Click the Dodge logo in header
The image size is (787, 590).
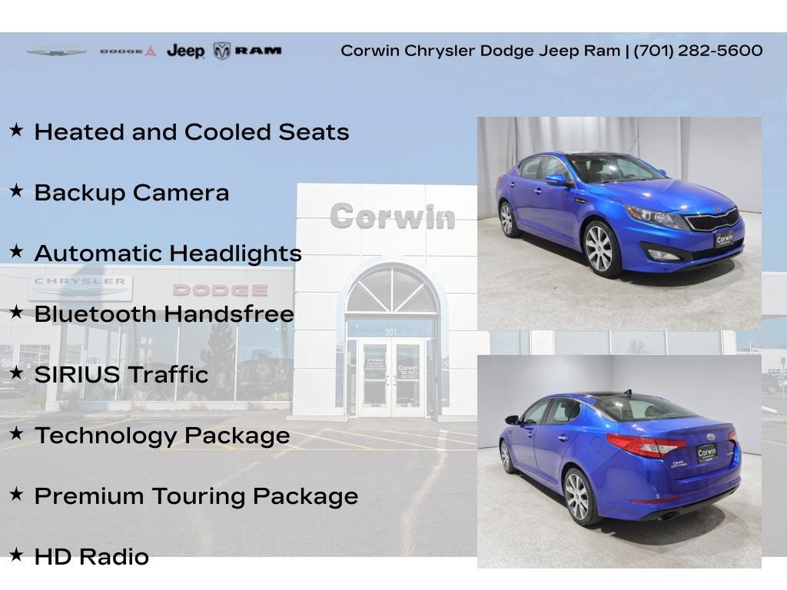[128, 51]
